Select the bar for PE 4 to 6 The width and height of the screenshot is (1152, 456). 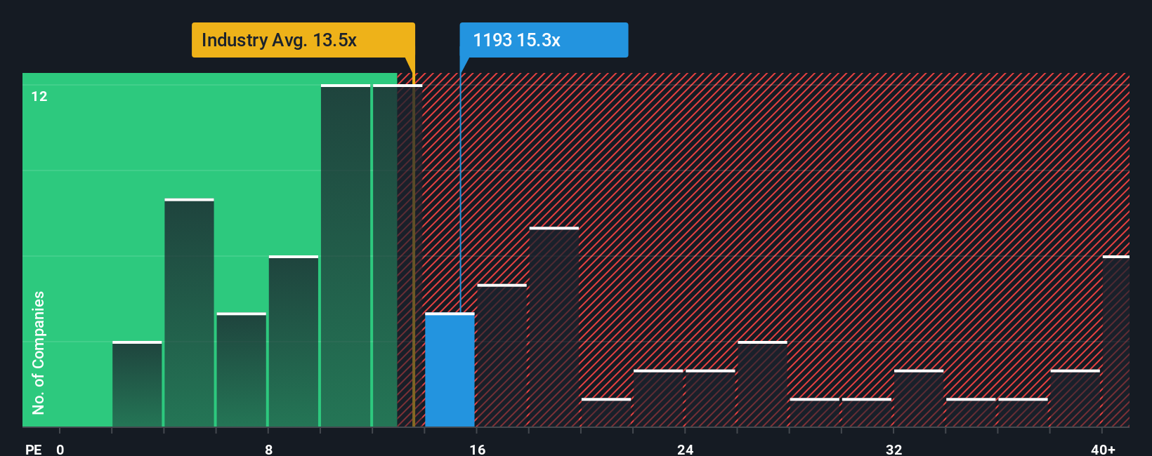189,313
